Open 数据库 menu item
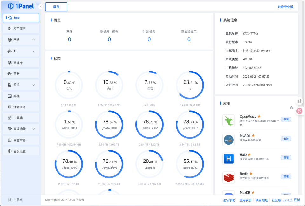Image resolution: width=305 pixels, height=206 pixels. (21, 63)
